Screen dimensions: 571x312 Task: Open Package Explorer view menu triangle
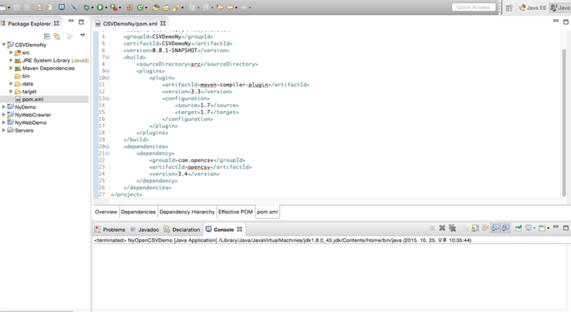[x=83, y=35]
